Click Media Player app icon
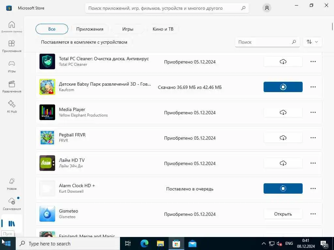Viewport: 334px width, 250px height. (x=47, y=112)
